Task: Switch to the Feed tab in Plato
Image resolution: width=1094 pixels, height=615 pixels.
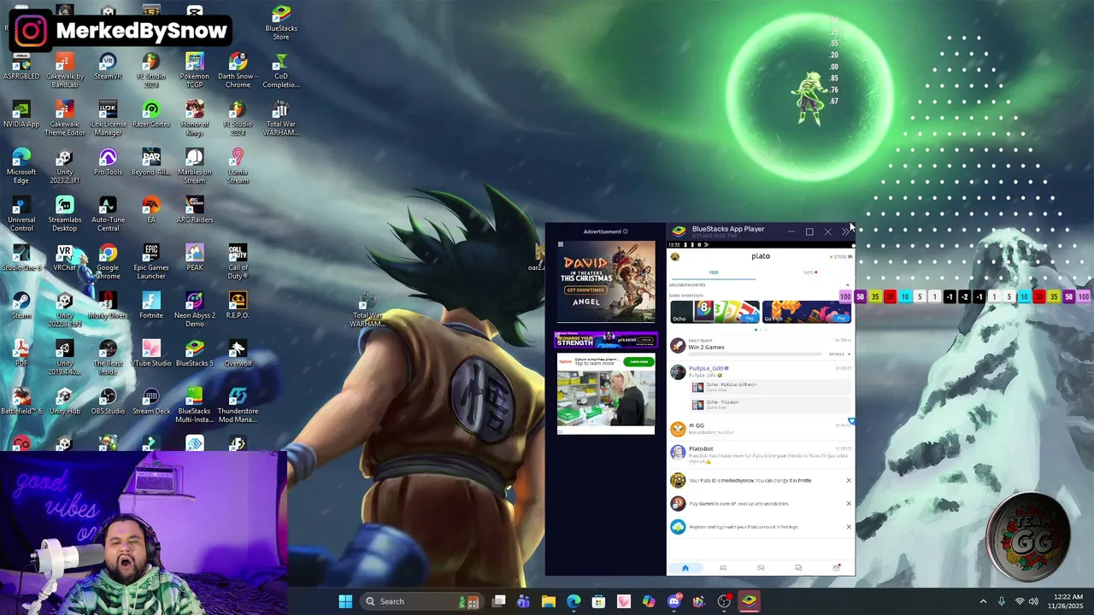Action: (714, 272)
